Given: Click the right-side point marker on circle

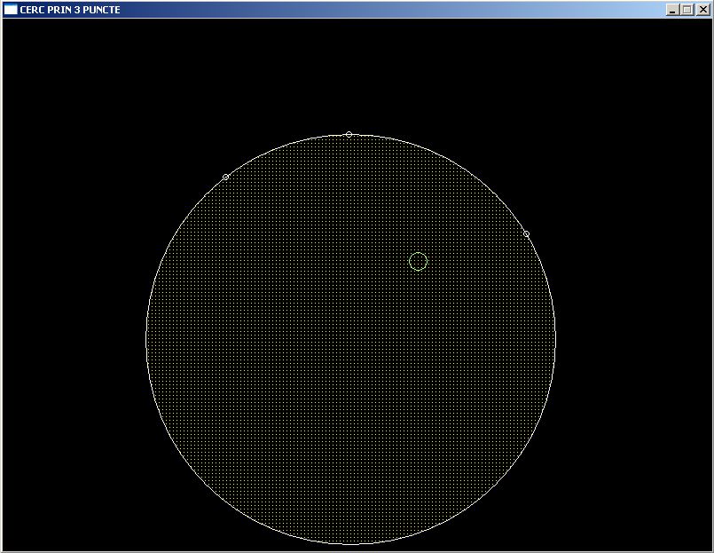Looking at the screenshot, I should 526,233.
